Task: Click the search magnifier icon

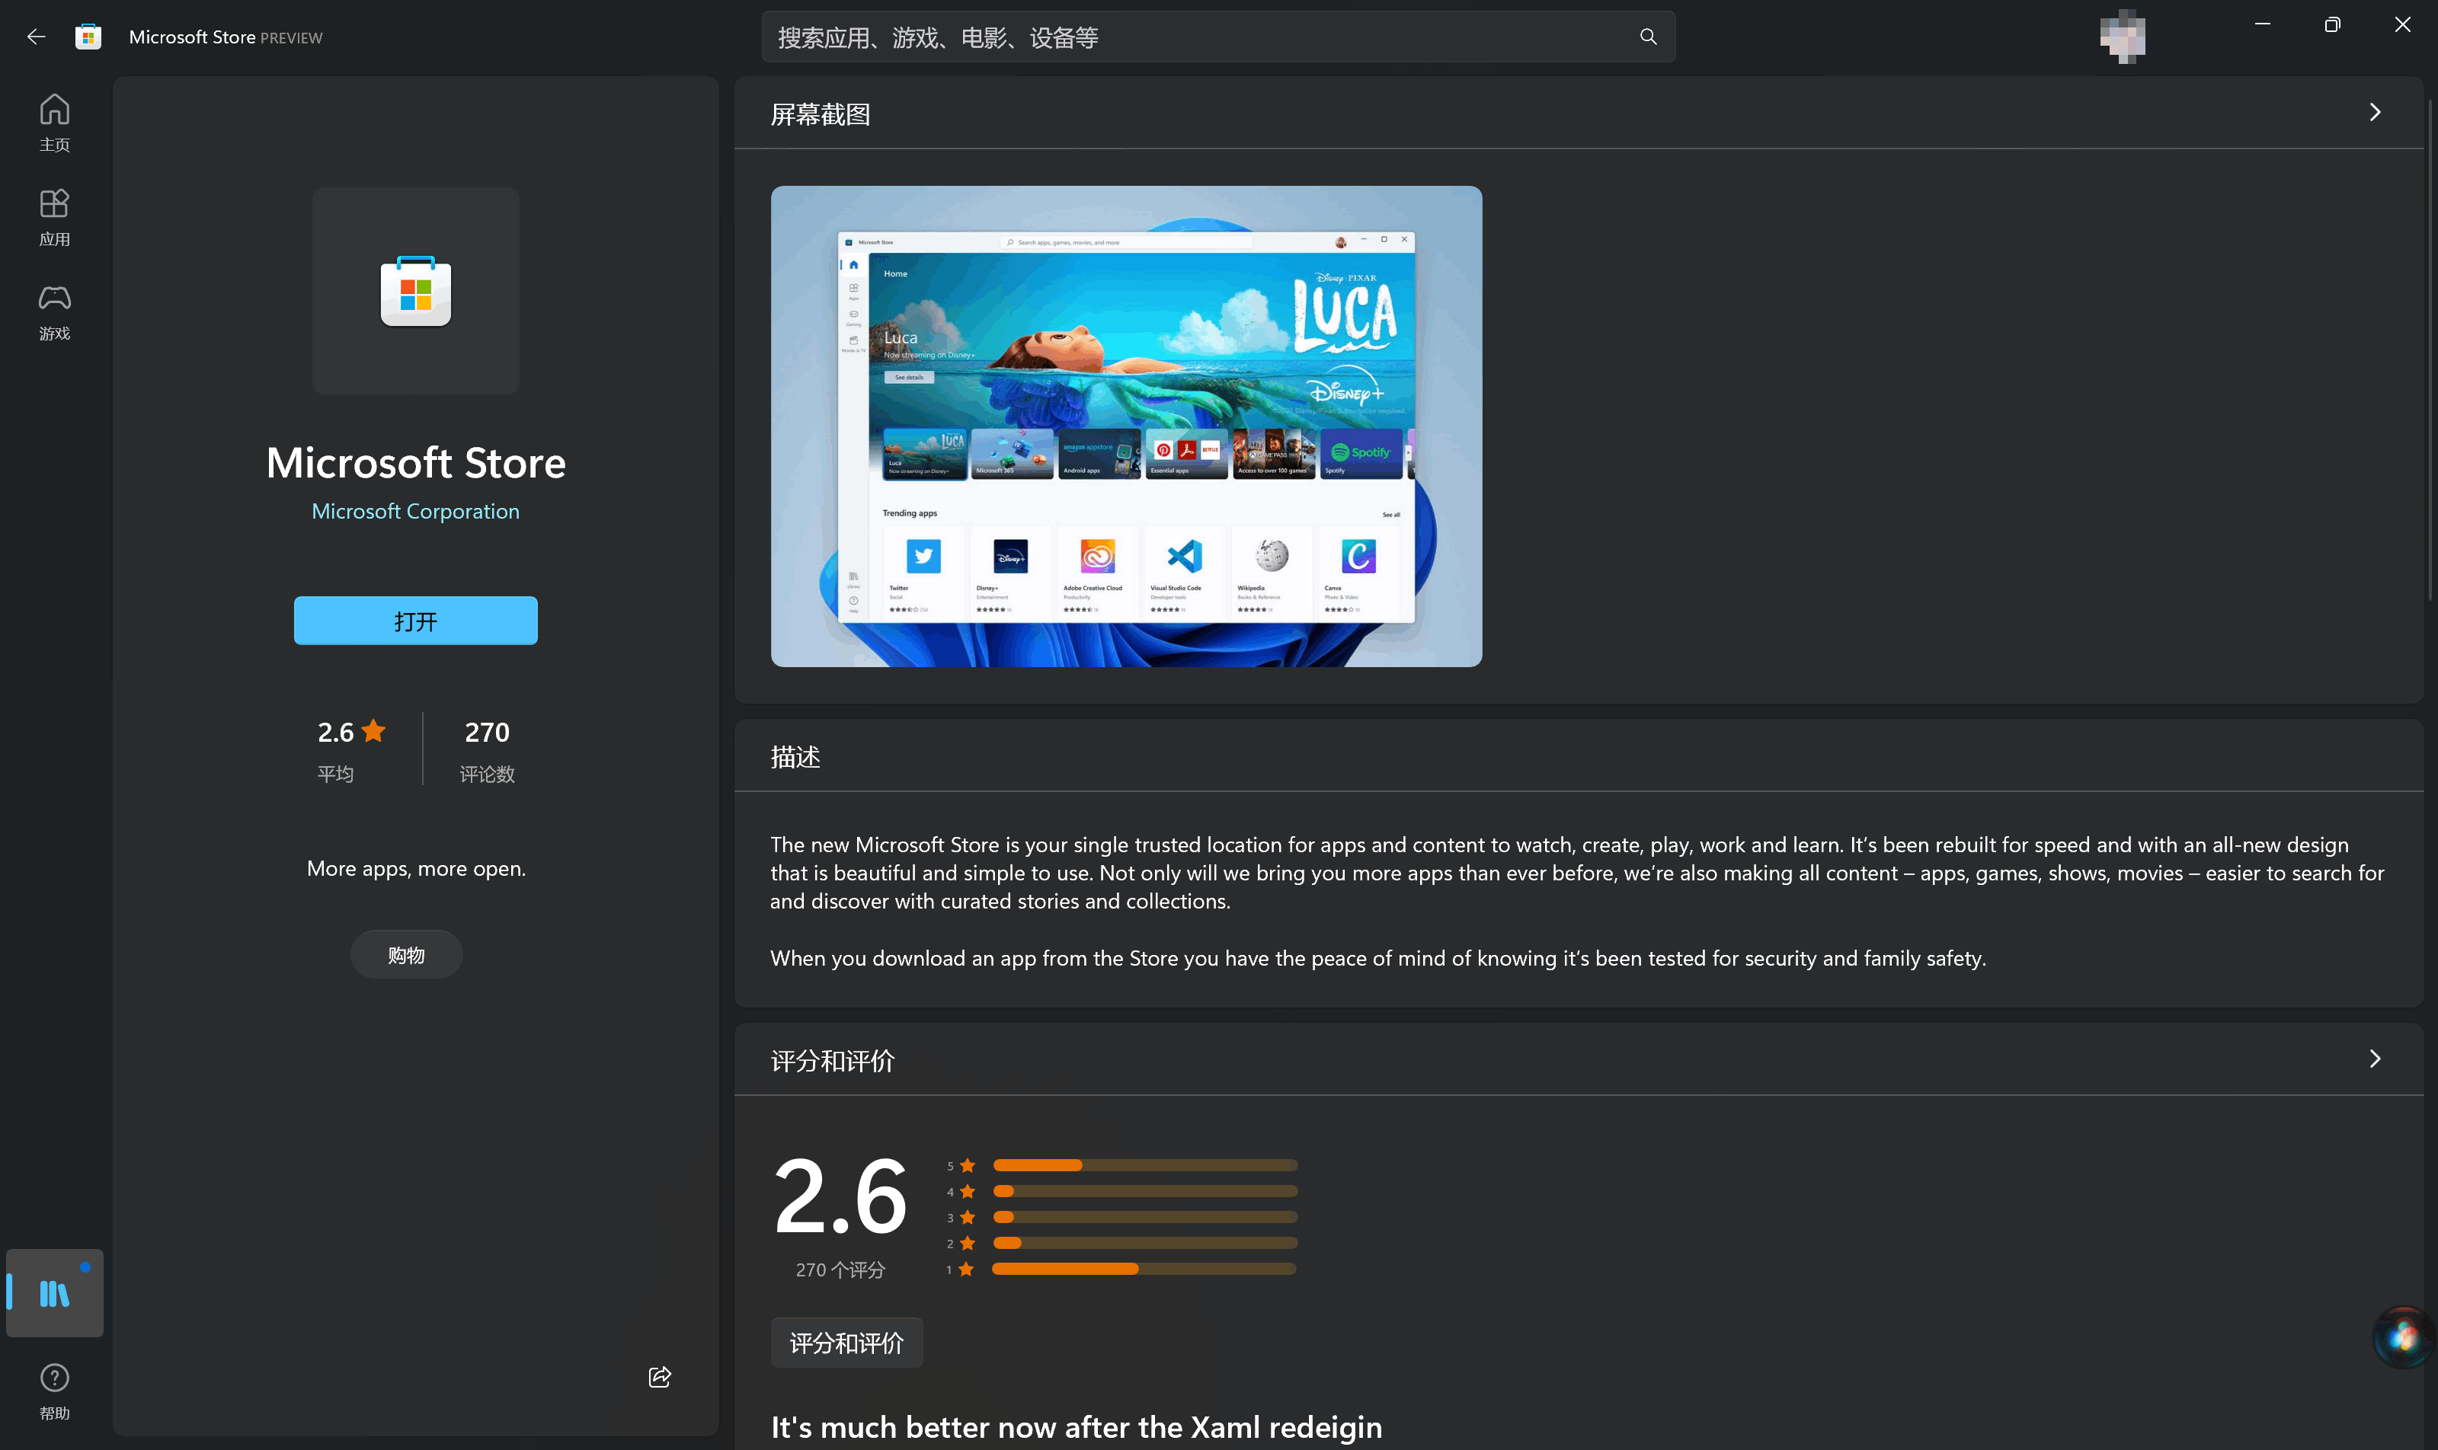Action: (1648, 37)
